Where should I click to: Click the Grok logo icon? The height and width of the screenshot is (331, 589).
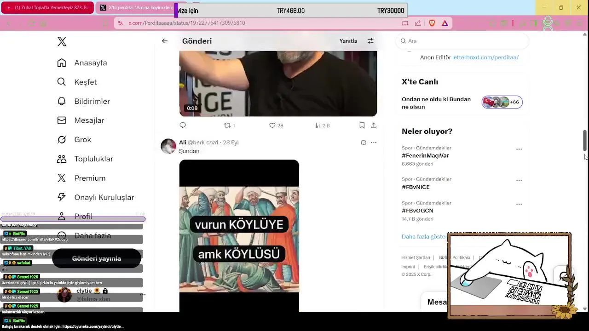(62, 140)
